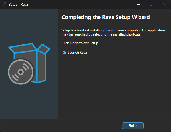This screenshot has width=171, height=132.
Task: Click the Setup - Reva title text
Action: pyautogui.click(x=18, y=5)
